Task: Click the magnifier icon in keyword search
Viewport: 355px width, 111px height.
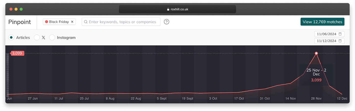Action: [86, 22]
